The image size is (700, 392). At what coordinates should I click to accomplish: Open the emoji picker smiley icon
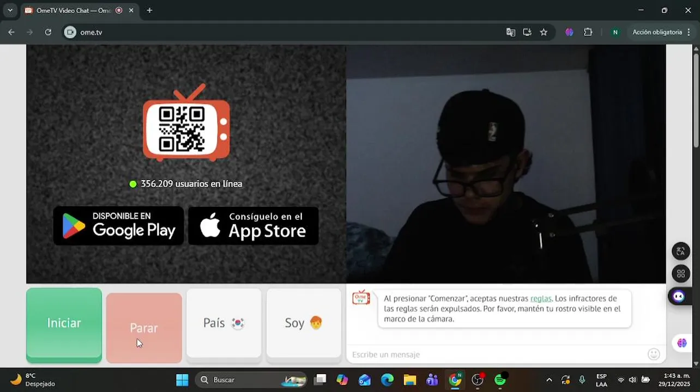click(x=654, y=354)
